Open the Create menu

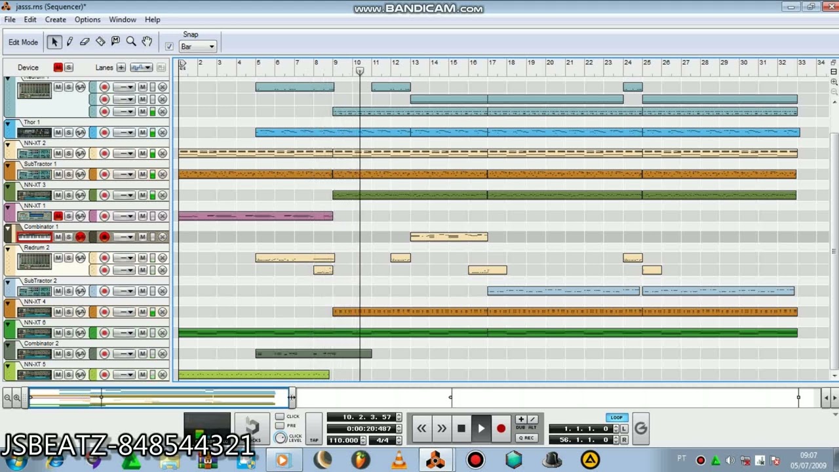coord(55,20)
